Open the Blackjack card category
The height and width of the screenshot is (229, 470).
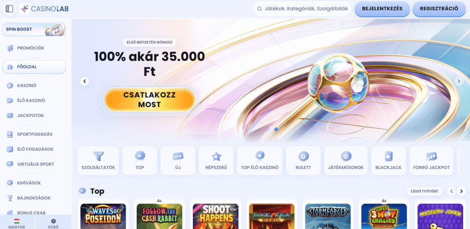point(388,161)
